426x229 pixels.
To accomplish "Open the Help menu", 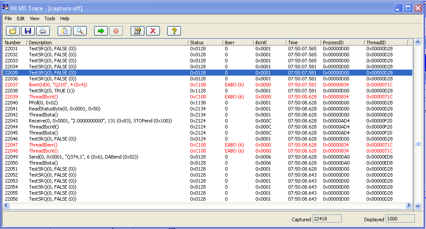I will coord(64,18).
